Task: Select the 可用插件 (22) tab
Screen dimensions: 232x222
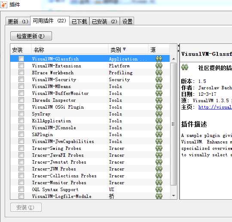Action: (49, 21)
